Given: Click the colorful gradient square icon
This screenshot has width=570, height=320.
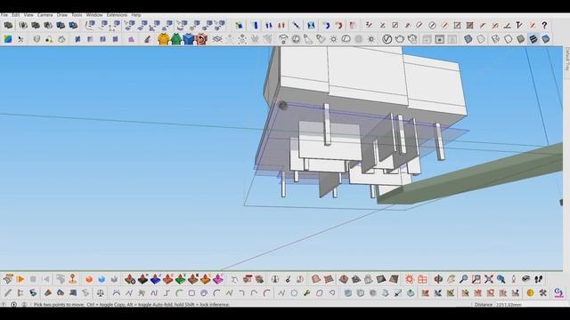Looking at the screenshot, I should pyautogui.click(x=8, y=39).
